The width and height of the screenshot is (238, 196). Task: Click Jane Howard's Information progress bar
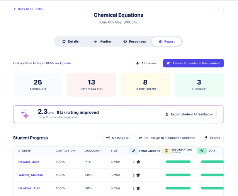click(178, 162)
